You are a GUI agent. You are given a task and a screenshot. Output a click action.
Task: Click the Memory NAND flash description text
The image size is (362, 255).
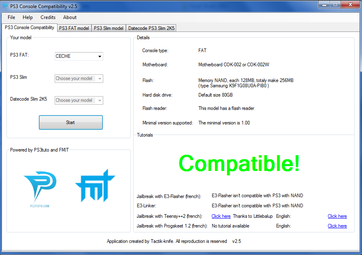tap(246, 83)
